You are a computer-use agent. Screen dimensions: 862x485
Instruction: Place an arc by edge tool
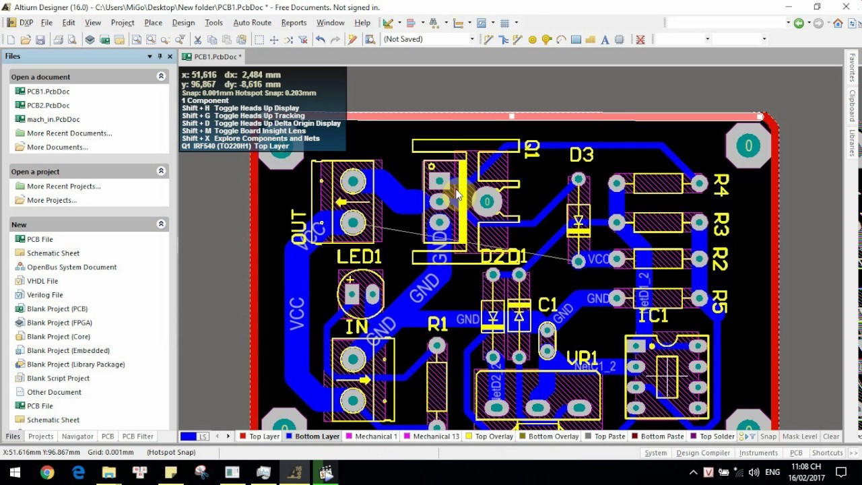pos(562,40)
